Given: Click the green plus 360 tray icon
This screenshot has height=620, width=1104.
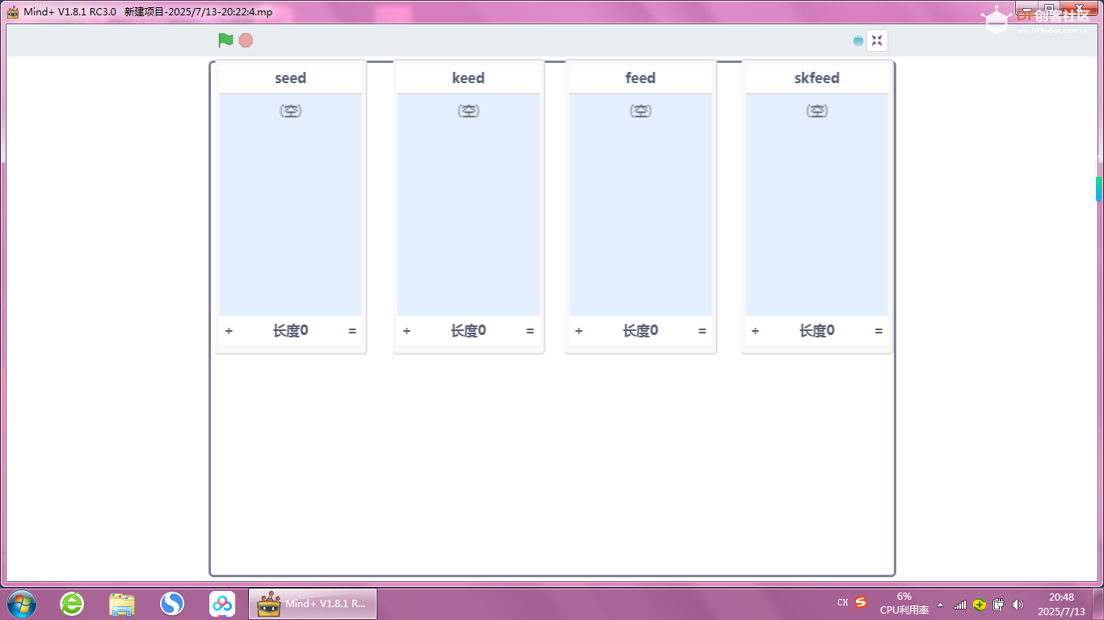Looking at the screenshot, I should [979, 604].
